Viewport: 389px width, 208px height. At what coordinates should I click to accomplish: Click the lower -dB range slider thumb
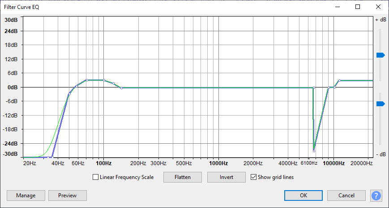380,104
